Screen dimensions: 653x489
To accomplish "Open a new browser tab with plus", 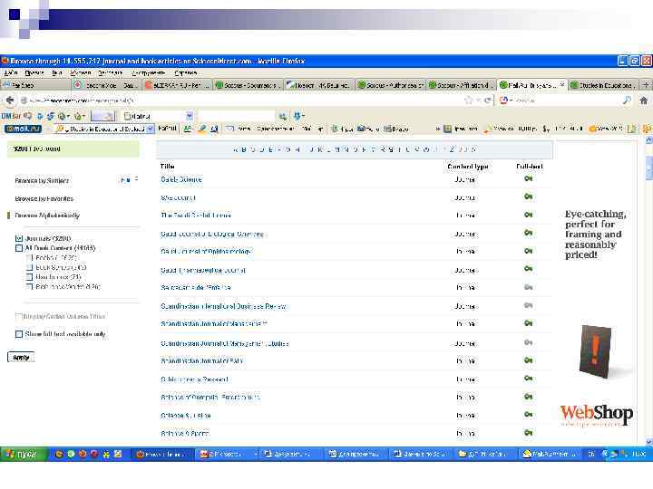I will [646, 85].
